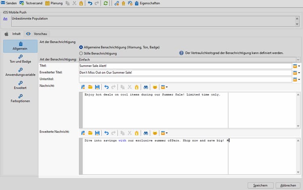
Task: Open Erweiterte Nachricht personalization dropdown
Action: click(x=164, y=133)
